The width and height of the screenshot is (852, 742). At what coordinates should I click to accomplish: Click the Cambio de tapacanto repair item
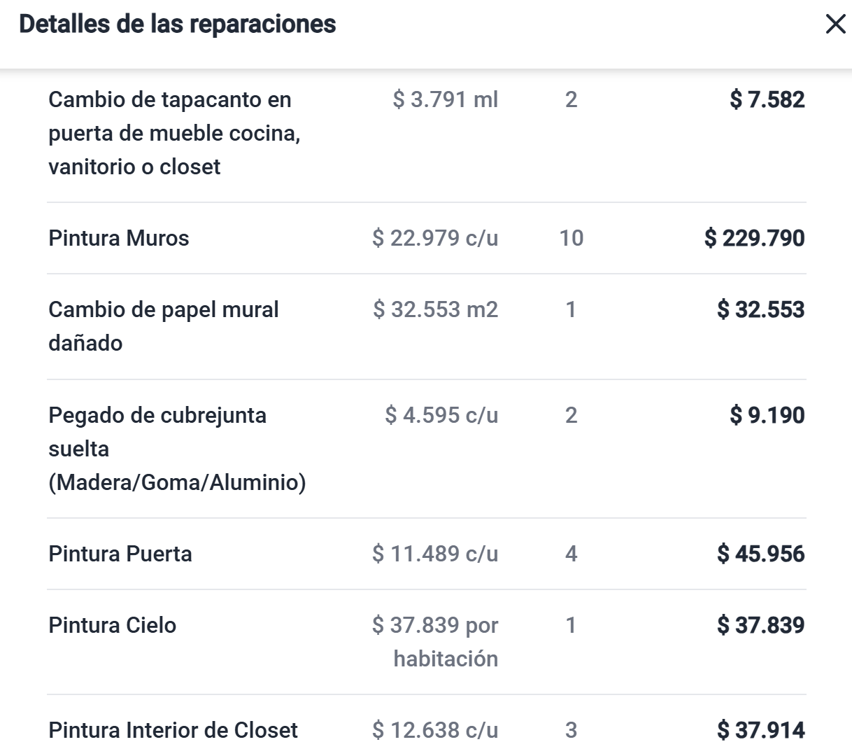pyautogui.click(x=174, y=133)
